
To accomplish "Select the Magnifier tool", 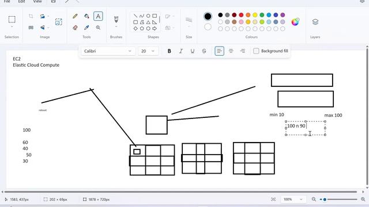I will [98, 28].
